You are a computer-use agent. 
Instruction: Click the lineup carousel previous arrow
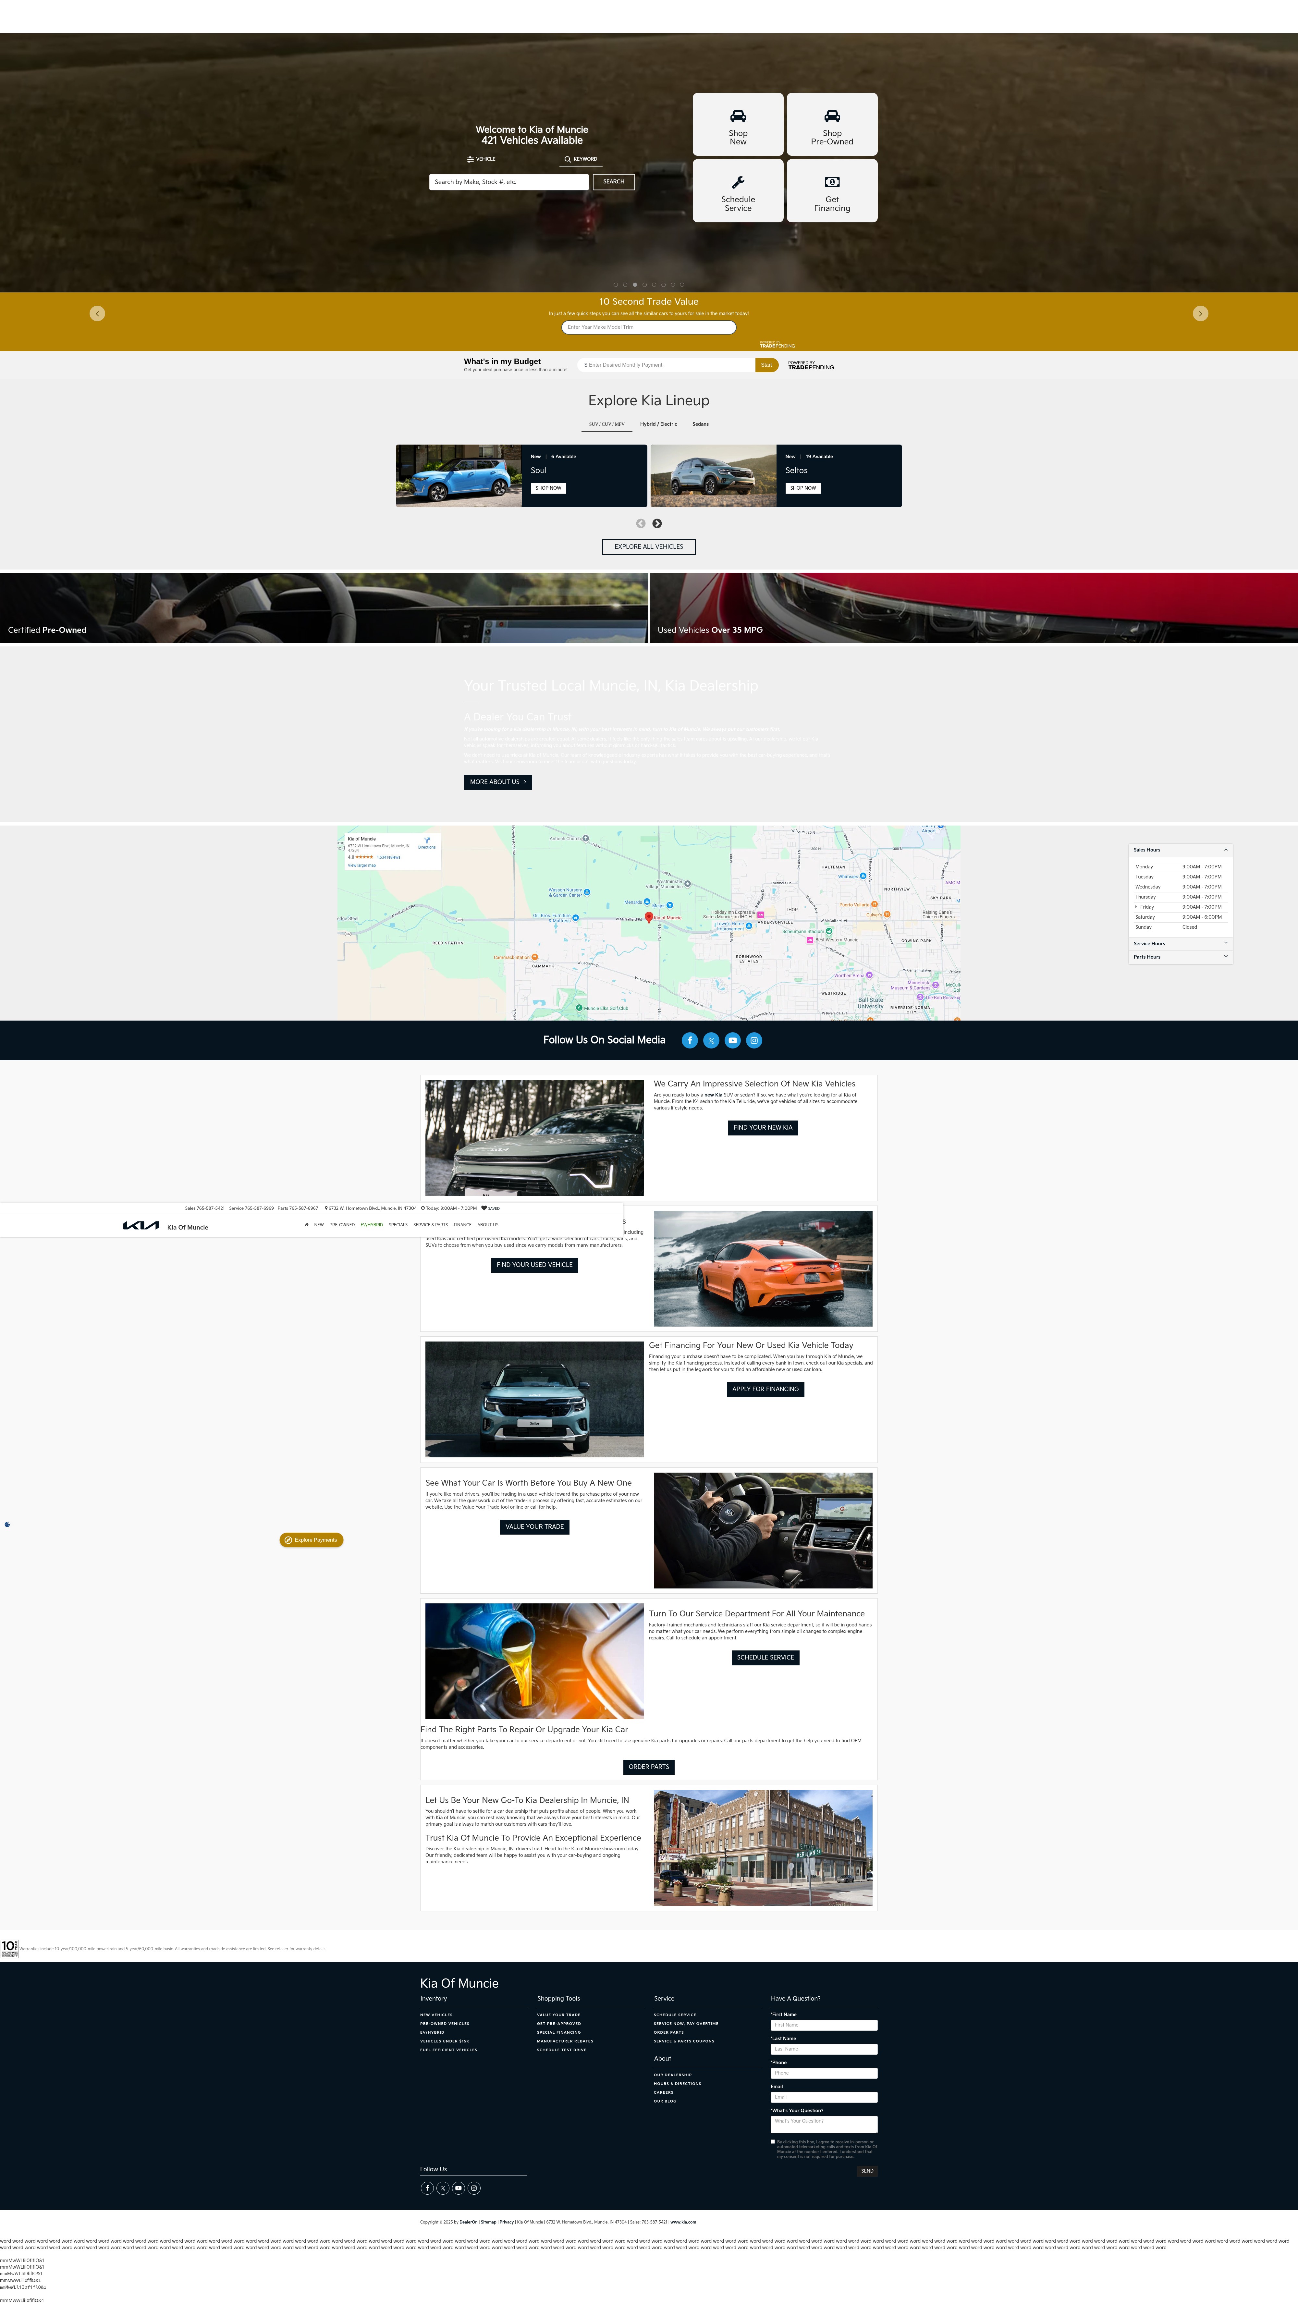pyautogui.click(x=641, y=523)
